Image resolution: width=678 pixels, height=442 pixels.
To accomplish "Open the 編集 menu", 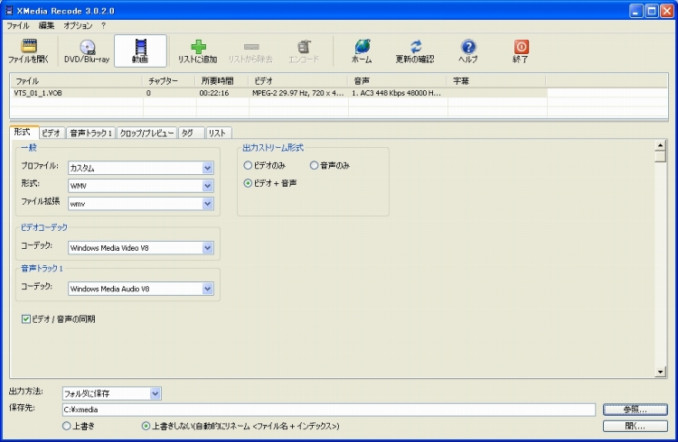I will pyautogui.click(x=46, y=25).
